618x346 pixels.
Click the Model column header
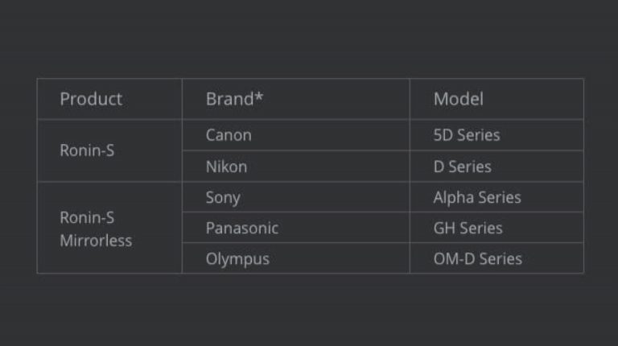(459, 99)
